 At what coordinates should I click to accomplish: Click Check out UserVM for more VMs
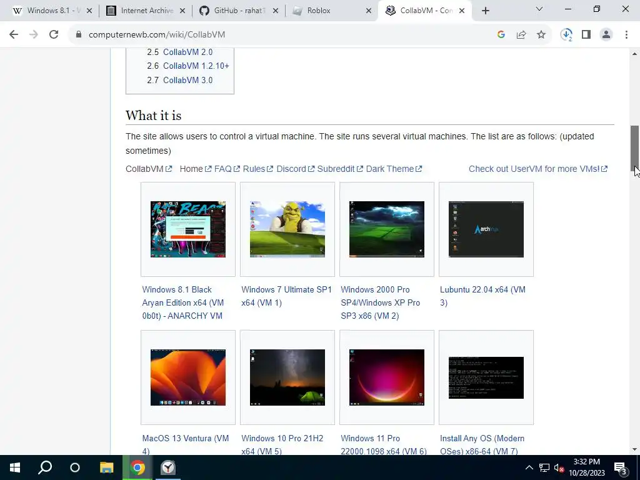pyautogui.click(x=538, y=169)
